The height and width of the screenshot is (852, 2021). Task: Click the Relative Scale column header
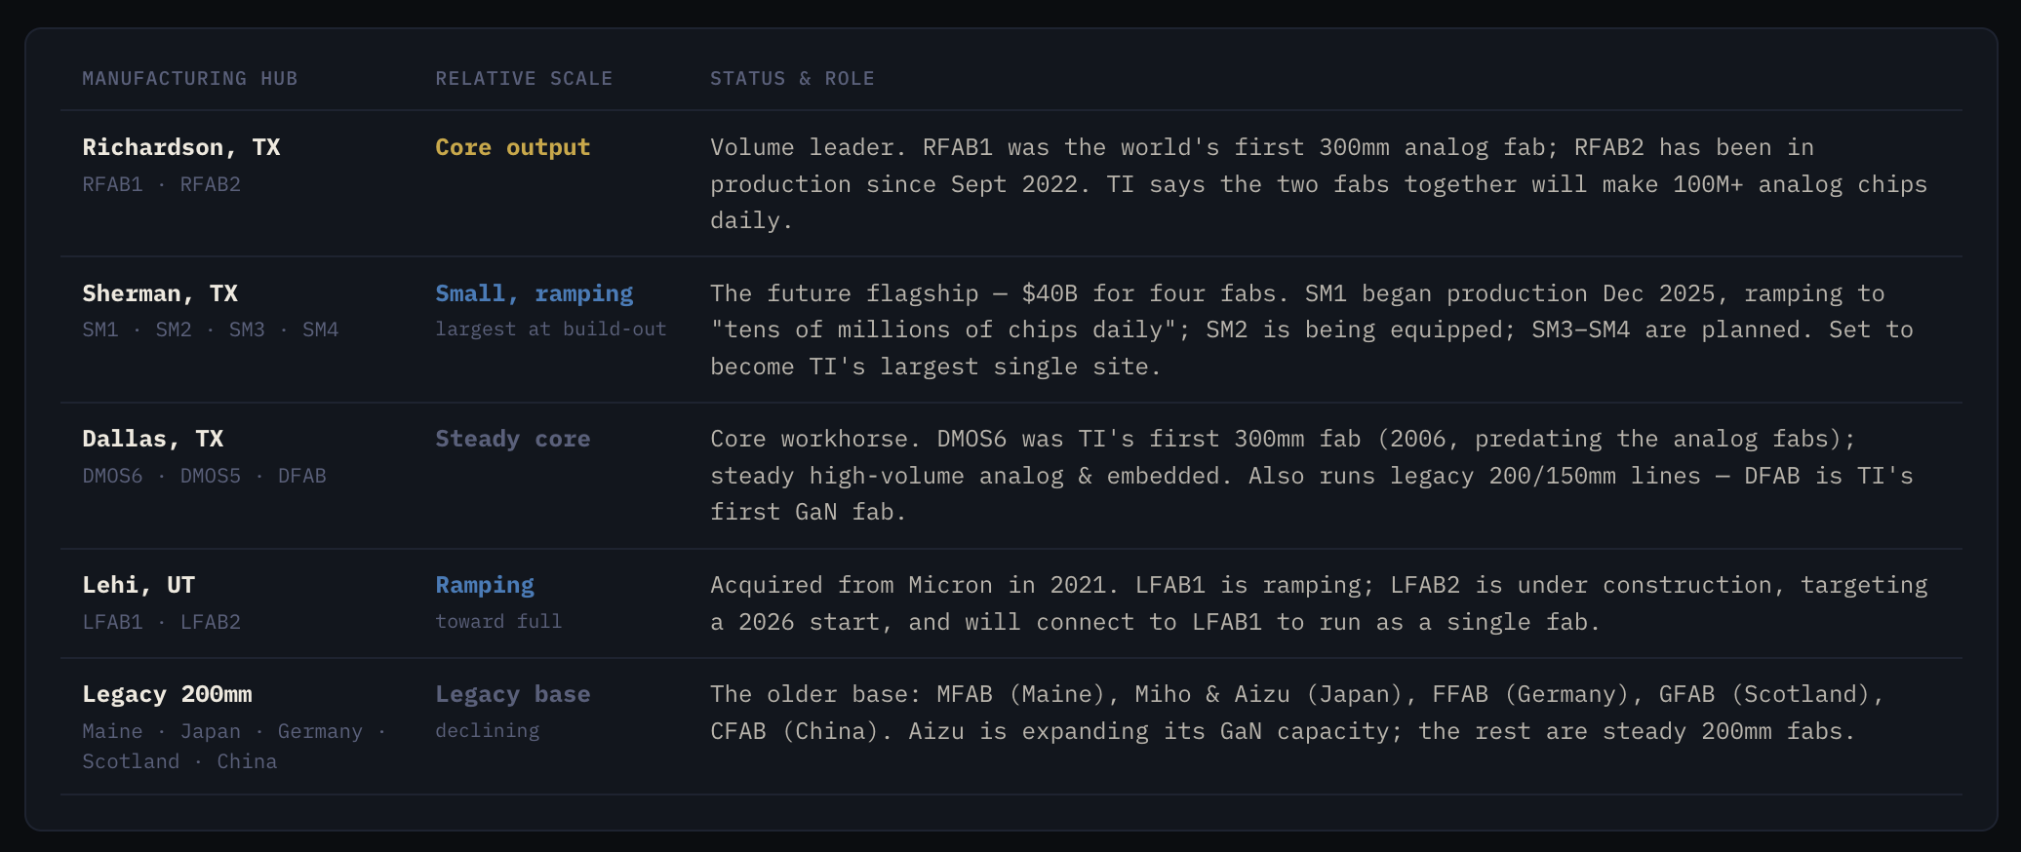[x=524, y=79]
